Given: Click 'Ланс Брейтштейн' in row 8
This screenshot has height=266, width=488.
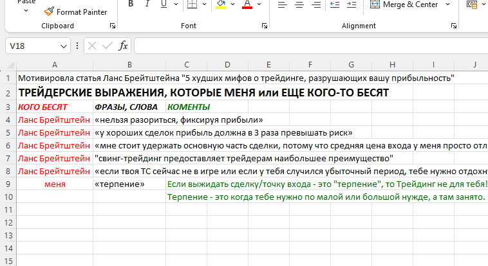Looking at the screenshot, I should 55,171.
